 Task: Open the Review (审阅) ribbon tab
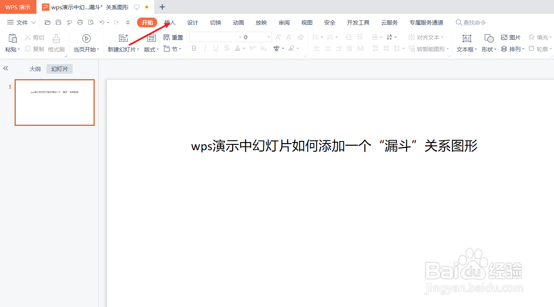284,22
